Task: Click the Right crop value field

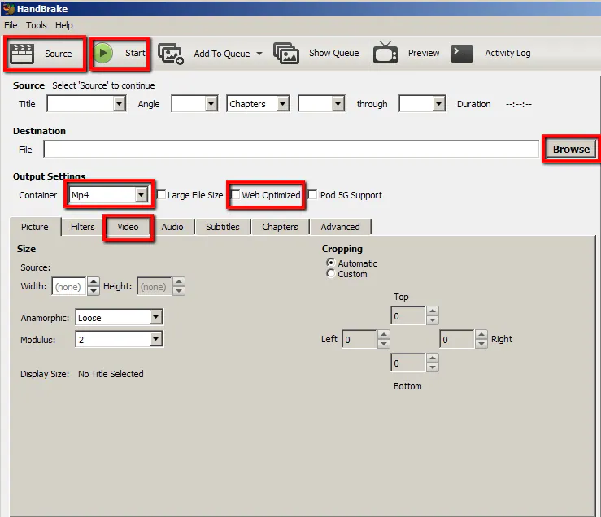Action: click(x=457, y=339)
